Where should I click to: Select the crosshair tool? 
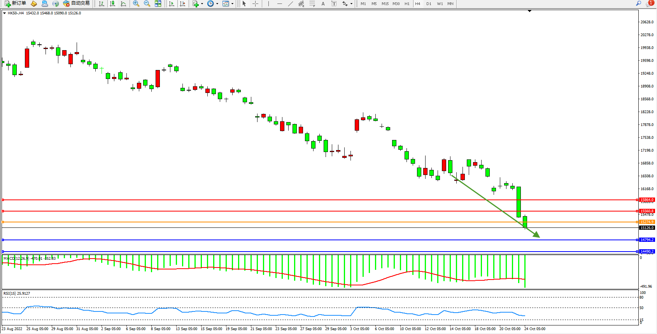[x=255, y=3]
